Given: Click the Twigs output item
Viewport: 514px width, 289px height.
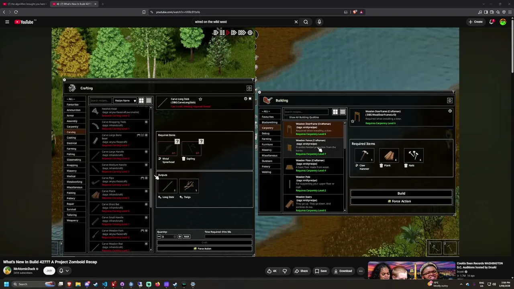Looking at the screenshot, I should click(x=189, y=186).
